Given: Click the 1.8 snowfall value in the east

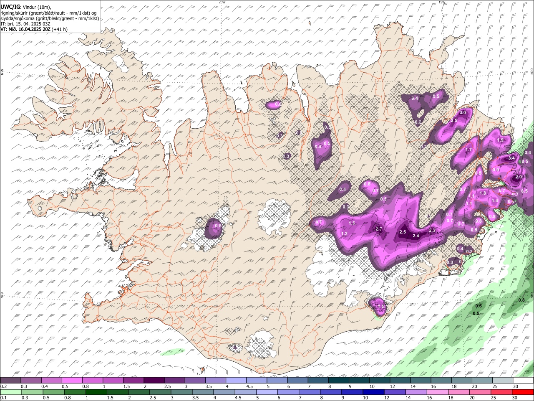Looking at the screenshot, I should tap(483, 193).
